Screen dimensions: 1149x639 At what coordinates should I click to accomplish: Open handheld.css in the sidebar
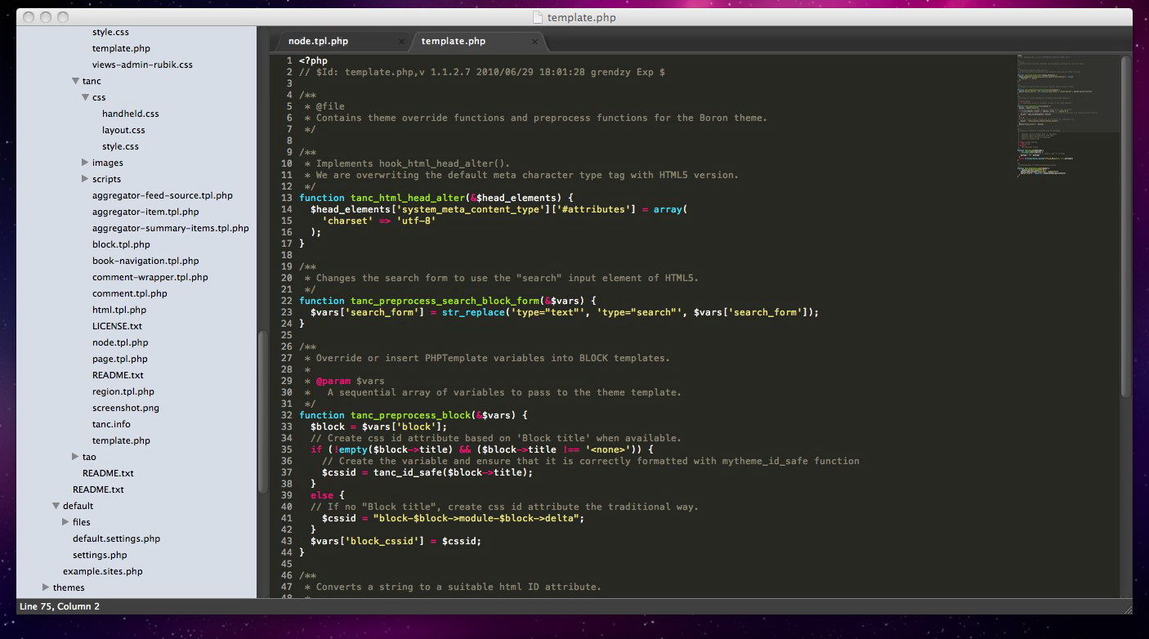130,114
